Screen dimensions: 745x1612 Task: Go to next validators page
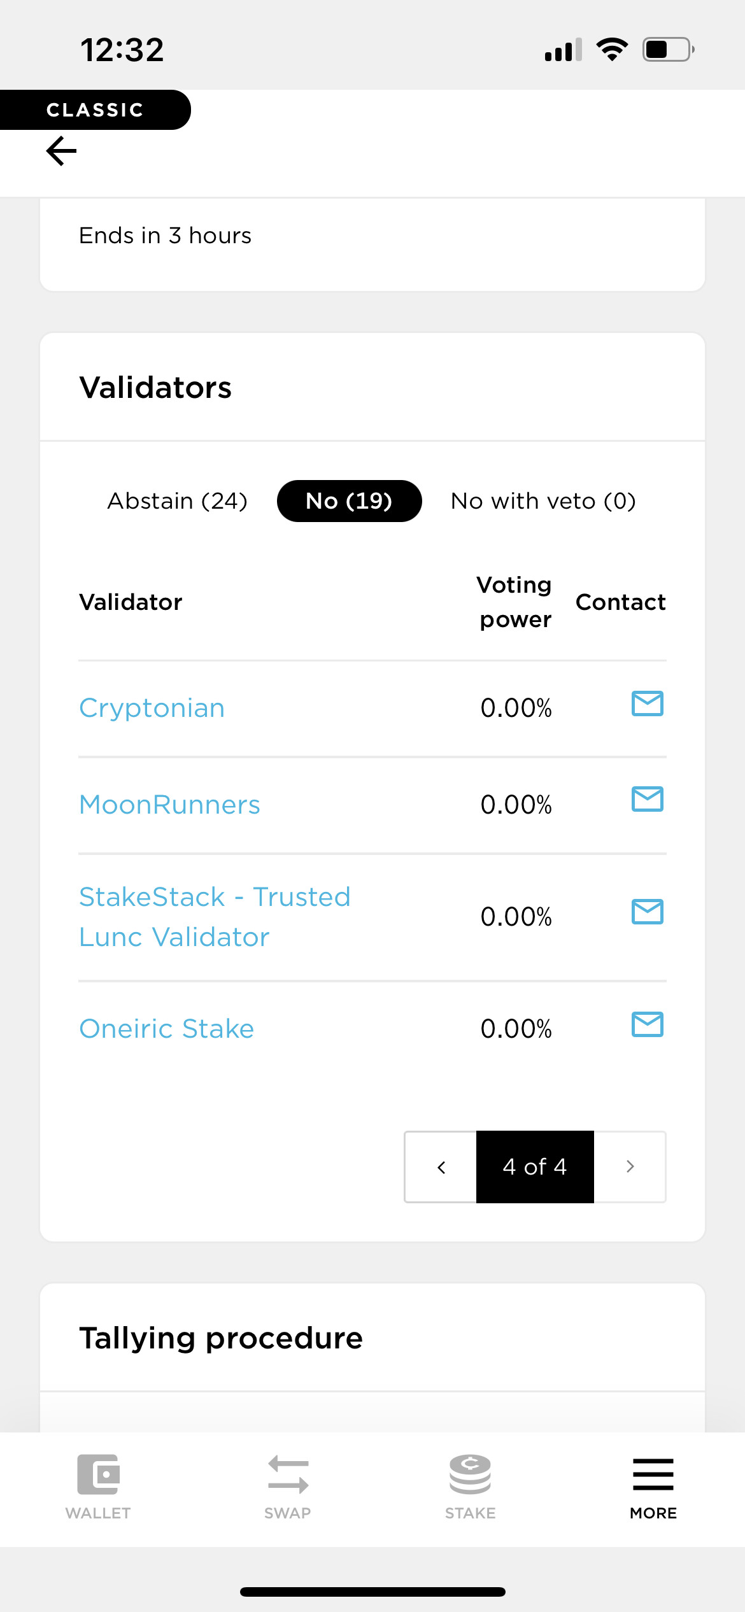pos(630,1167)
